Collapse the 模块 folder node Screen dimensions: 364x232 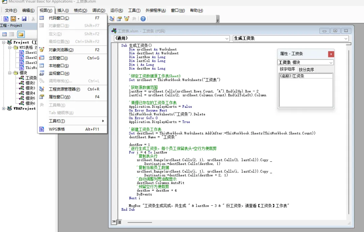pyautogui.click(x=9, y=73)
